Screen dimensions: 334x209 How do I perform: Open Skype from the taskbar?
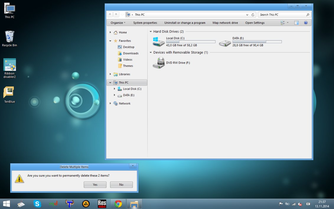(x=37, y=204)
